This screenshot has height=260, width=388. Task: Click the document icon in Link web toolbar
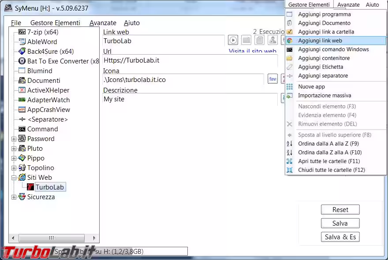260,41
